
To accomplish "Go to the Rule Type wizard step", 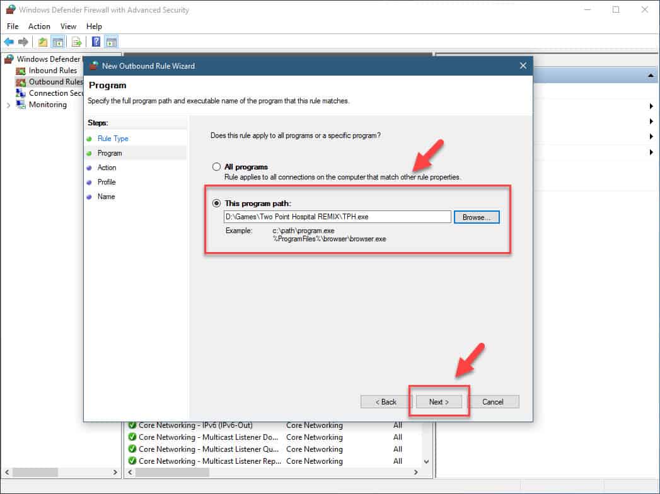I will click(113, 139).
